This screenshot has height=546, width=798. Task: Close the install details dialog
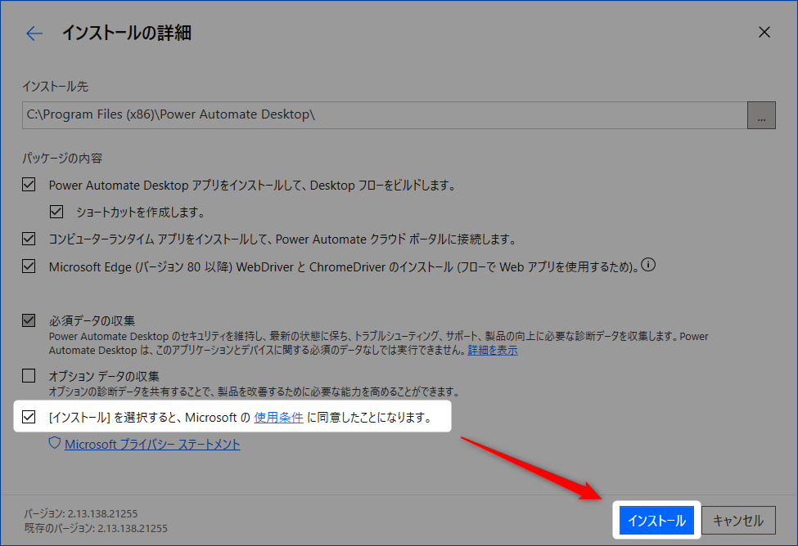click(x=764, y=32)
